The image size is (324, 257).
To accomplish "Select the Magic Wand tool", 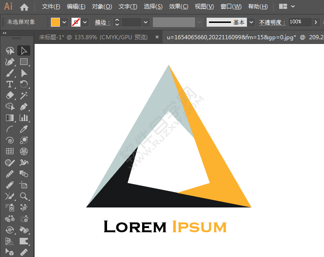I will point(23,95).
